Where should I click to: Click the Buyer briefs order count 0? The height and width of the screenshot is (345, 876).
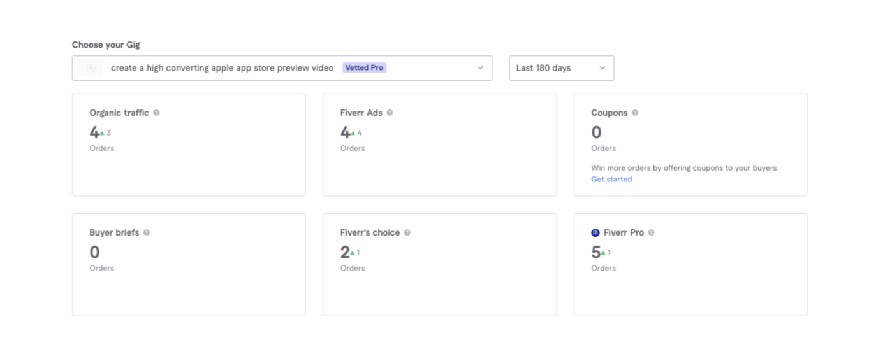tap(94, 252)
